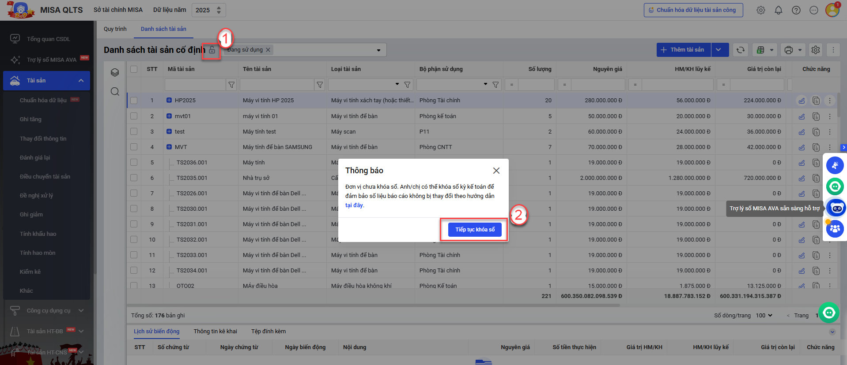Open the print icon in the toolbar
Image resolution: width=847 pixels, height=365 pixels.
tap(789, 50)
